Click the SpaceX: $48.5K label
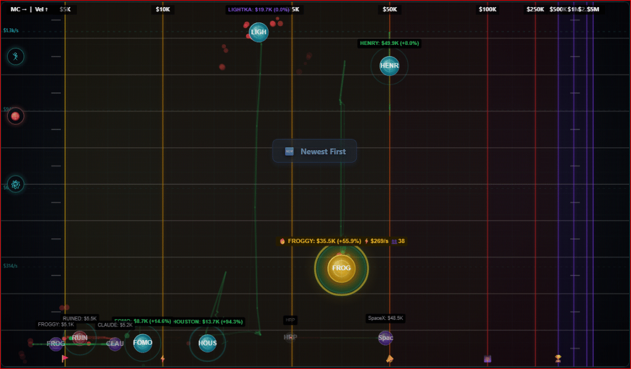This screenshot has width=631, height=369. [x=385, y=318]
